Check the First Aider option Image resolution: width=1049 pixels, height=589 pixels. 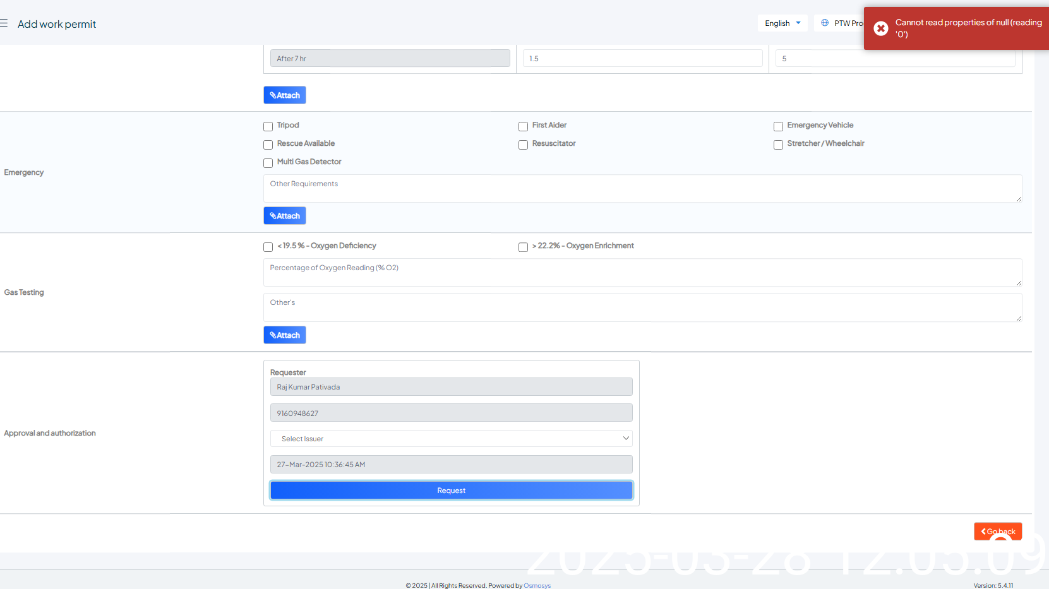523,126
